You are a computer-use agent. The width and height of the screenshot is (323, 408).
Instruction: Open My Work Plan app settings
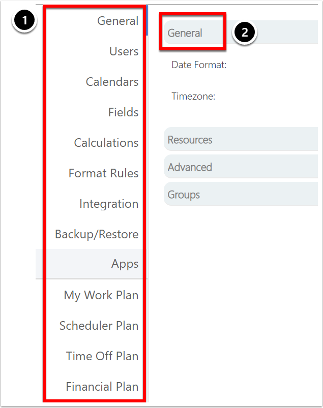tap(101, 295)
